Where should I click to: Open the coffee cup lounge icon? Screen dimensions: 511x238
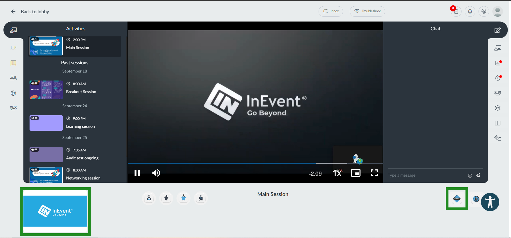coord(13,48)
